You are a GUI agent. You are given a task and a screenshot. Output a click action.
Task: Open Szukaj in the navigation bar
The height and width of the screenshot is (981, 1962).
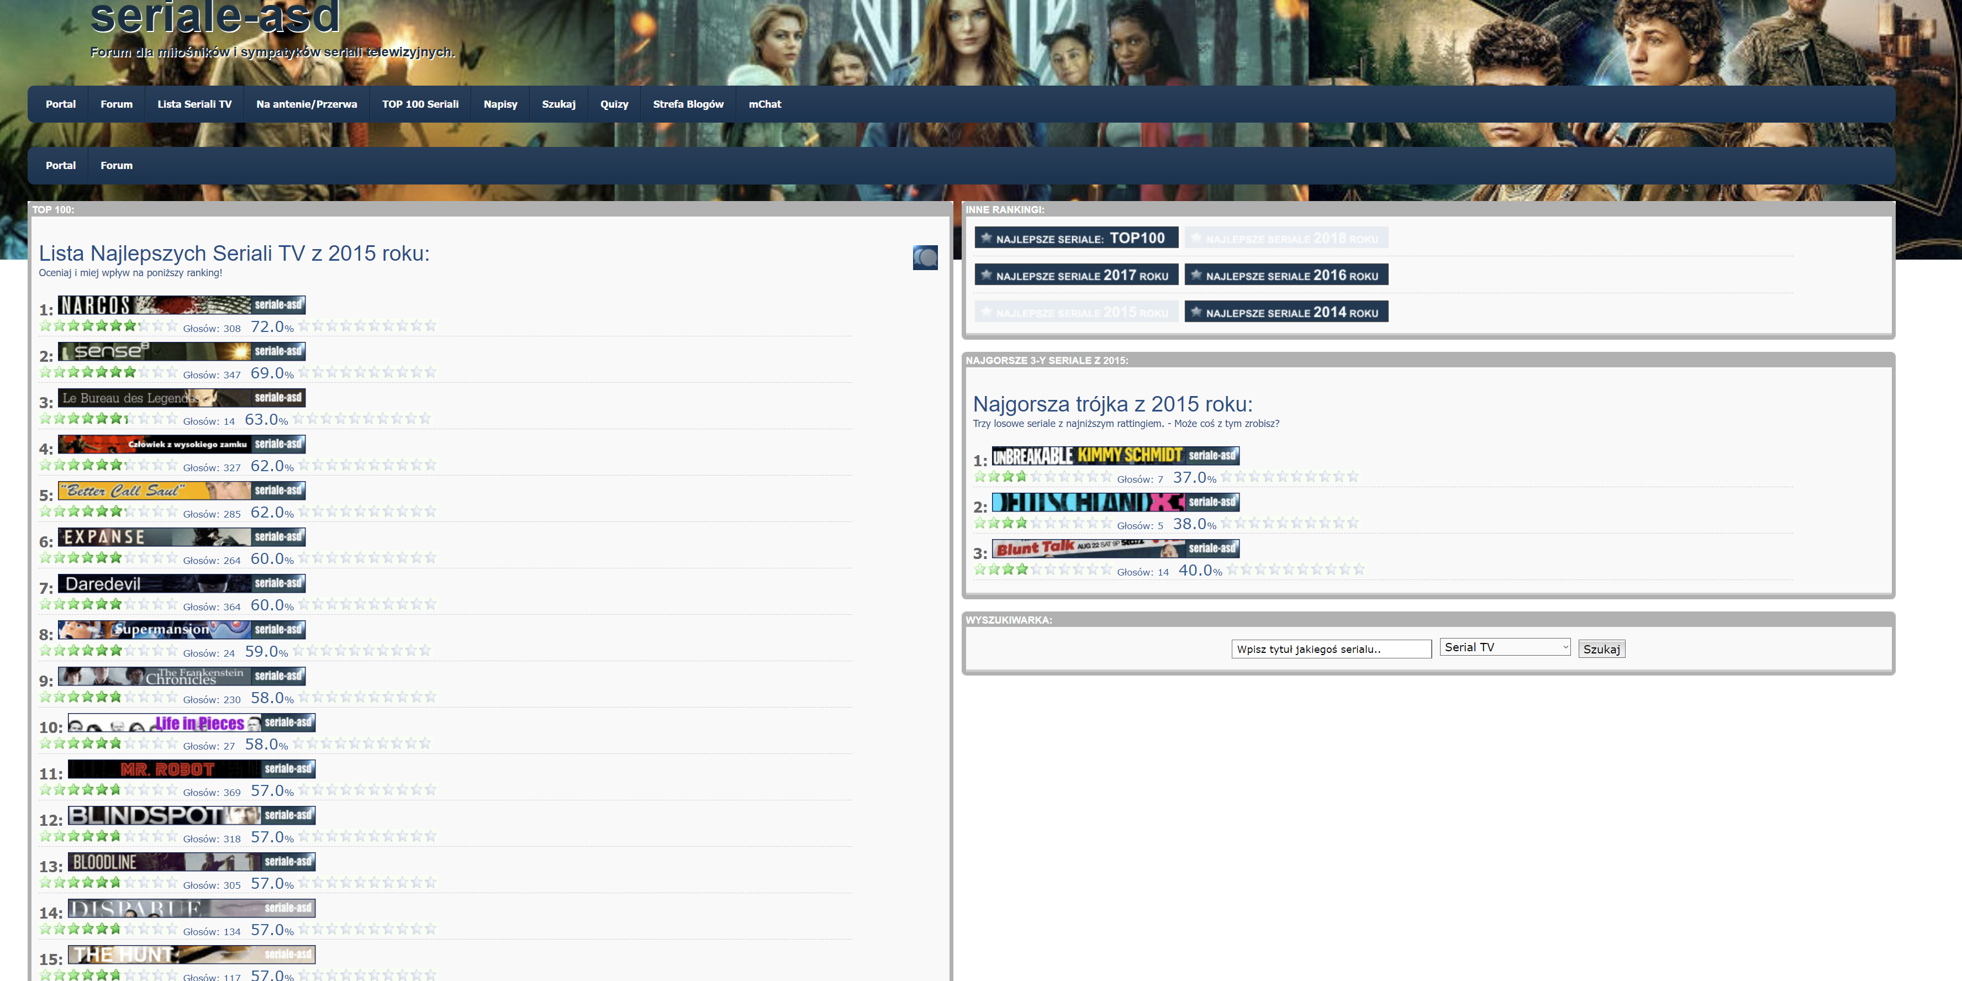point(558,104)
